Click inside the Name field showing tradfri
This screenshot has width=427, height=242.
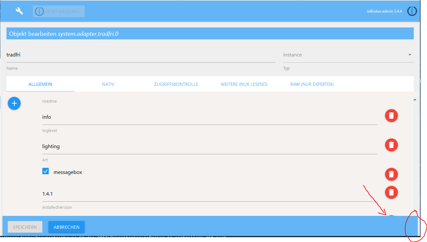(x=129, y=55)
